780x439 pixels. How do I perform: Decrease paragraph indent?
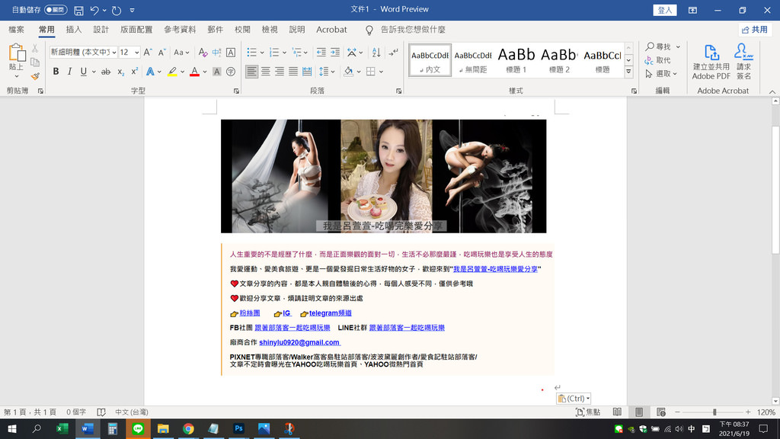point(321,53)
